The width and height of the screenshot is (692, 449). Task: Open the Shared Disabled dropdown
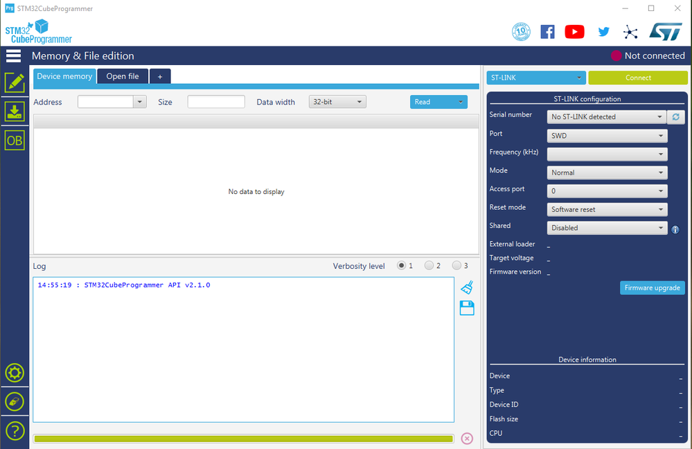(x=607, y=228)
